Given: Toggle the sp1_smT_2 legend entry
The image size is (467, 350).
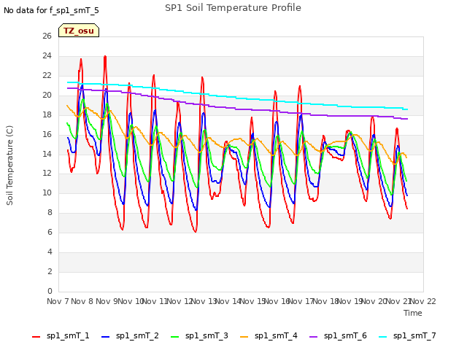Looking at the screenshot, I should point(130,336).
